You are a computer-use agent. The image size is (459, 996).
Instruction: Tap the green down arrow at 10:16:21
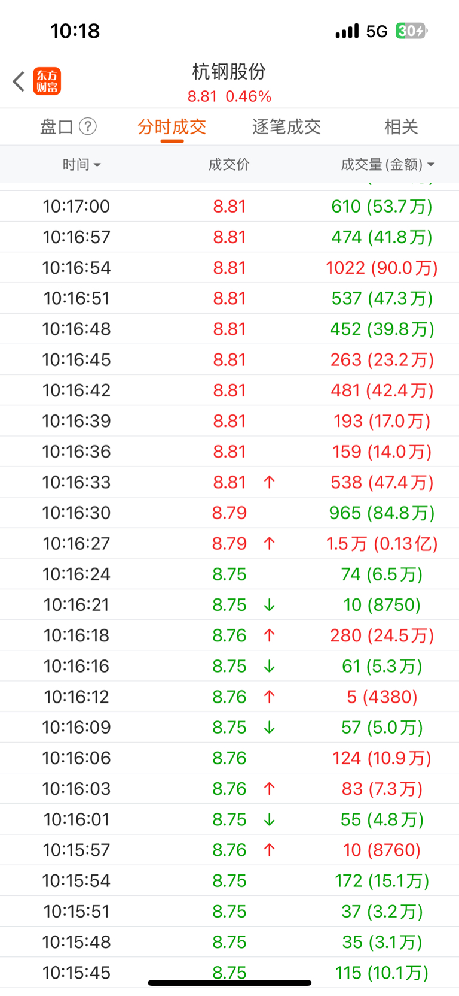click(x=269, y=605)
